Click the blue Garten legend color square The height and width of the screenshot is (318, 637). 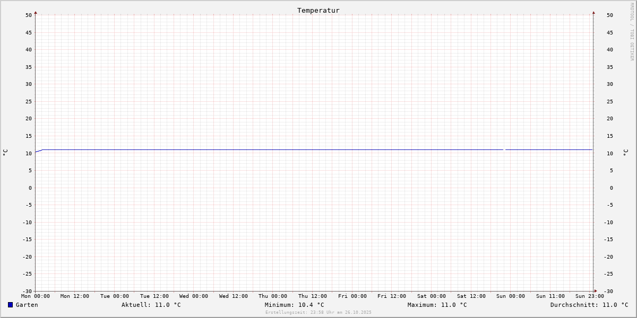[x=10, y=305]
